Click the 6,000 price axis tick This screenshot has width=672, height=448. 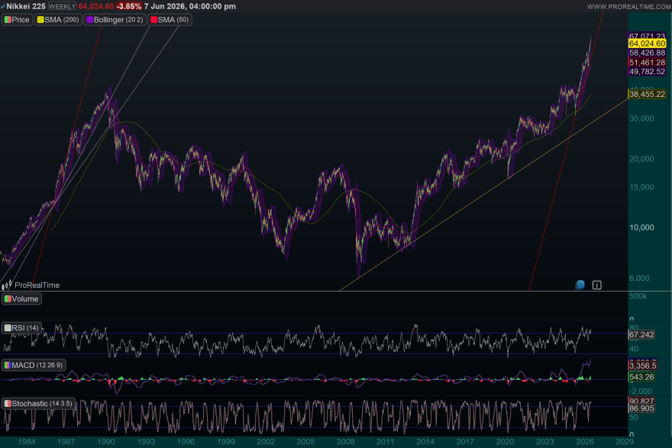639,279
